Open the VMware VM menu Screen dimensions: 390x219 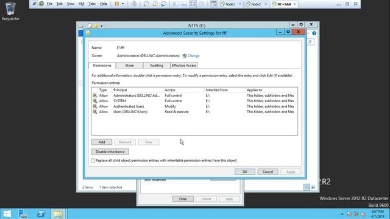81,4
